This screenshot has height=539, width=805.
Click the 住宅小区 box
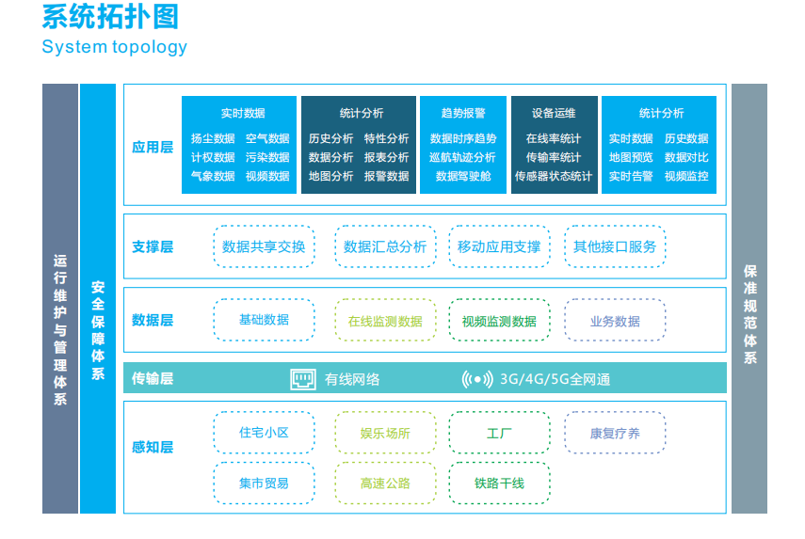pos(264,433)
